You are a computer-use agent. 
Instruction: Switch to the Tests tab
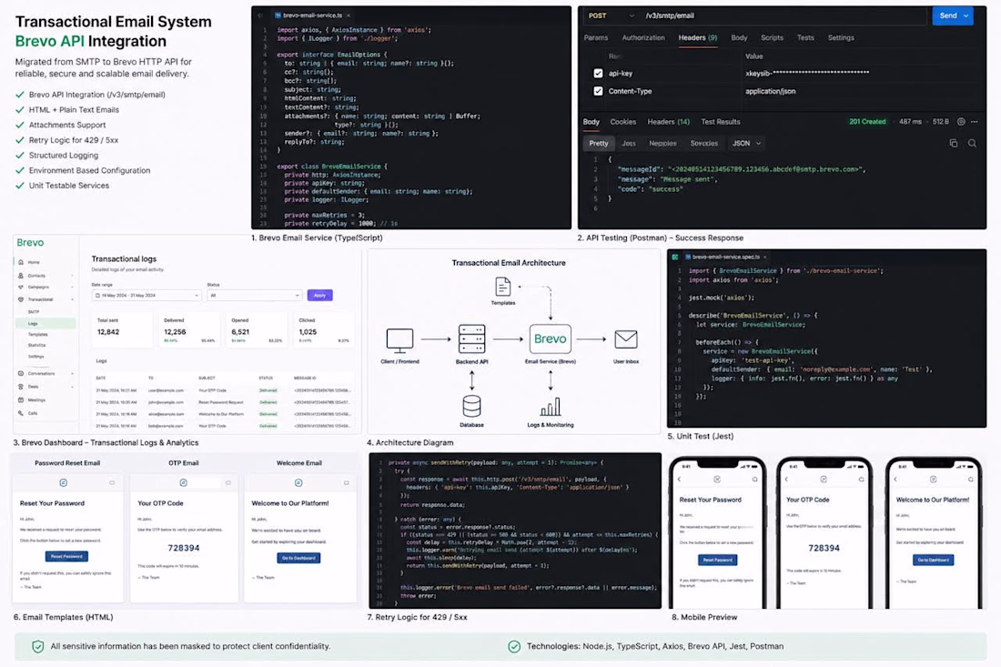pyautogui.click(x=805, y=37)
